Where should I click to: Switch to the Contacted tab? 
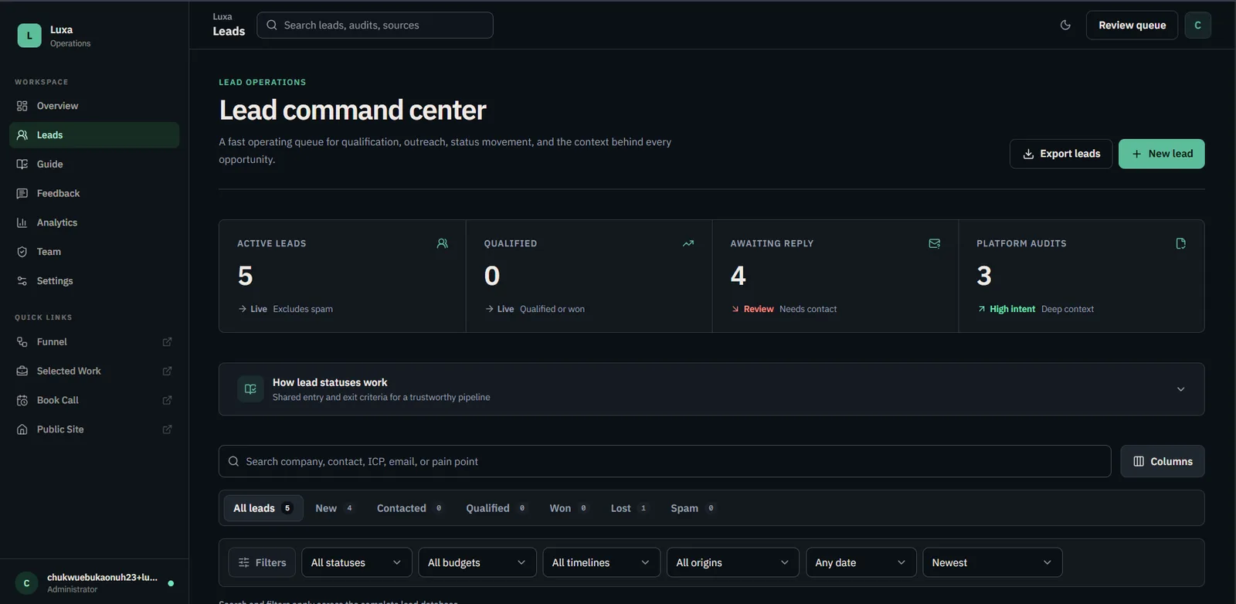click(409, 508)
